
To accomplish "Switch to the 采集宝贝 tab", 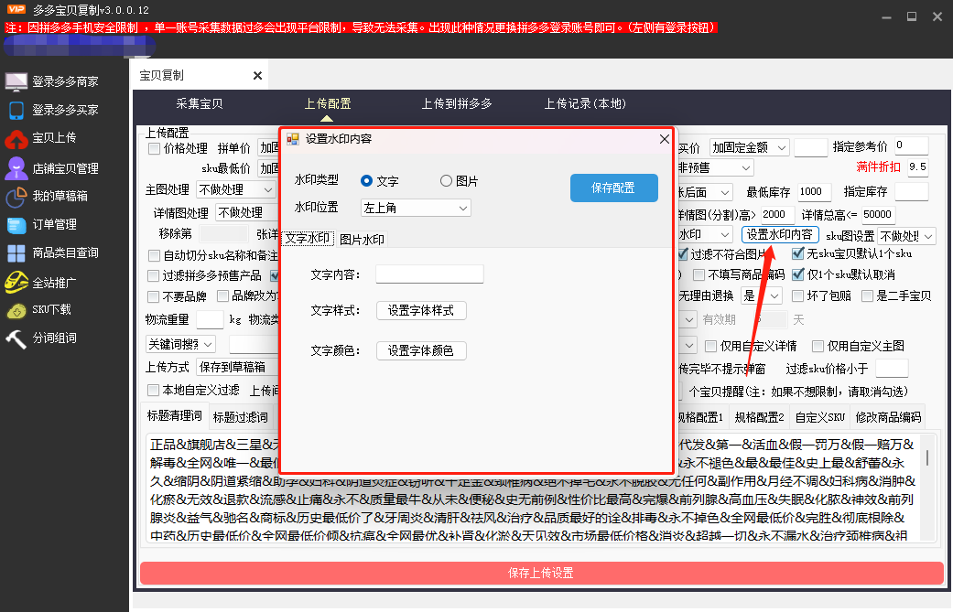I will point(200,103).
